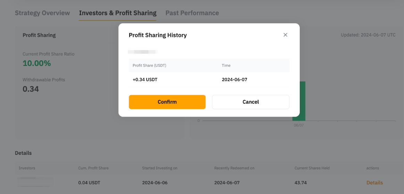Select the +0.34 USDT profit share entry
The height and width of the screenshot is (194, 404).
click(145, 80)
